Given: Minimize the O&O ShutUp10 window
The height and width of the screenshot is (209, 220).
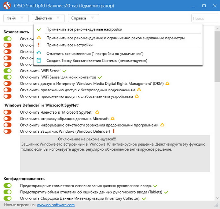Looking at the screenshot, I should (193, 6).
